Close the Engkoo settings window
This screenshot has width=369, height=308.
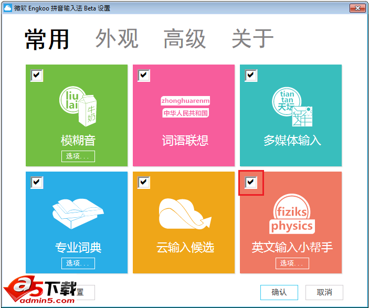357,8
